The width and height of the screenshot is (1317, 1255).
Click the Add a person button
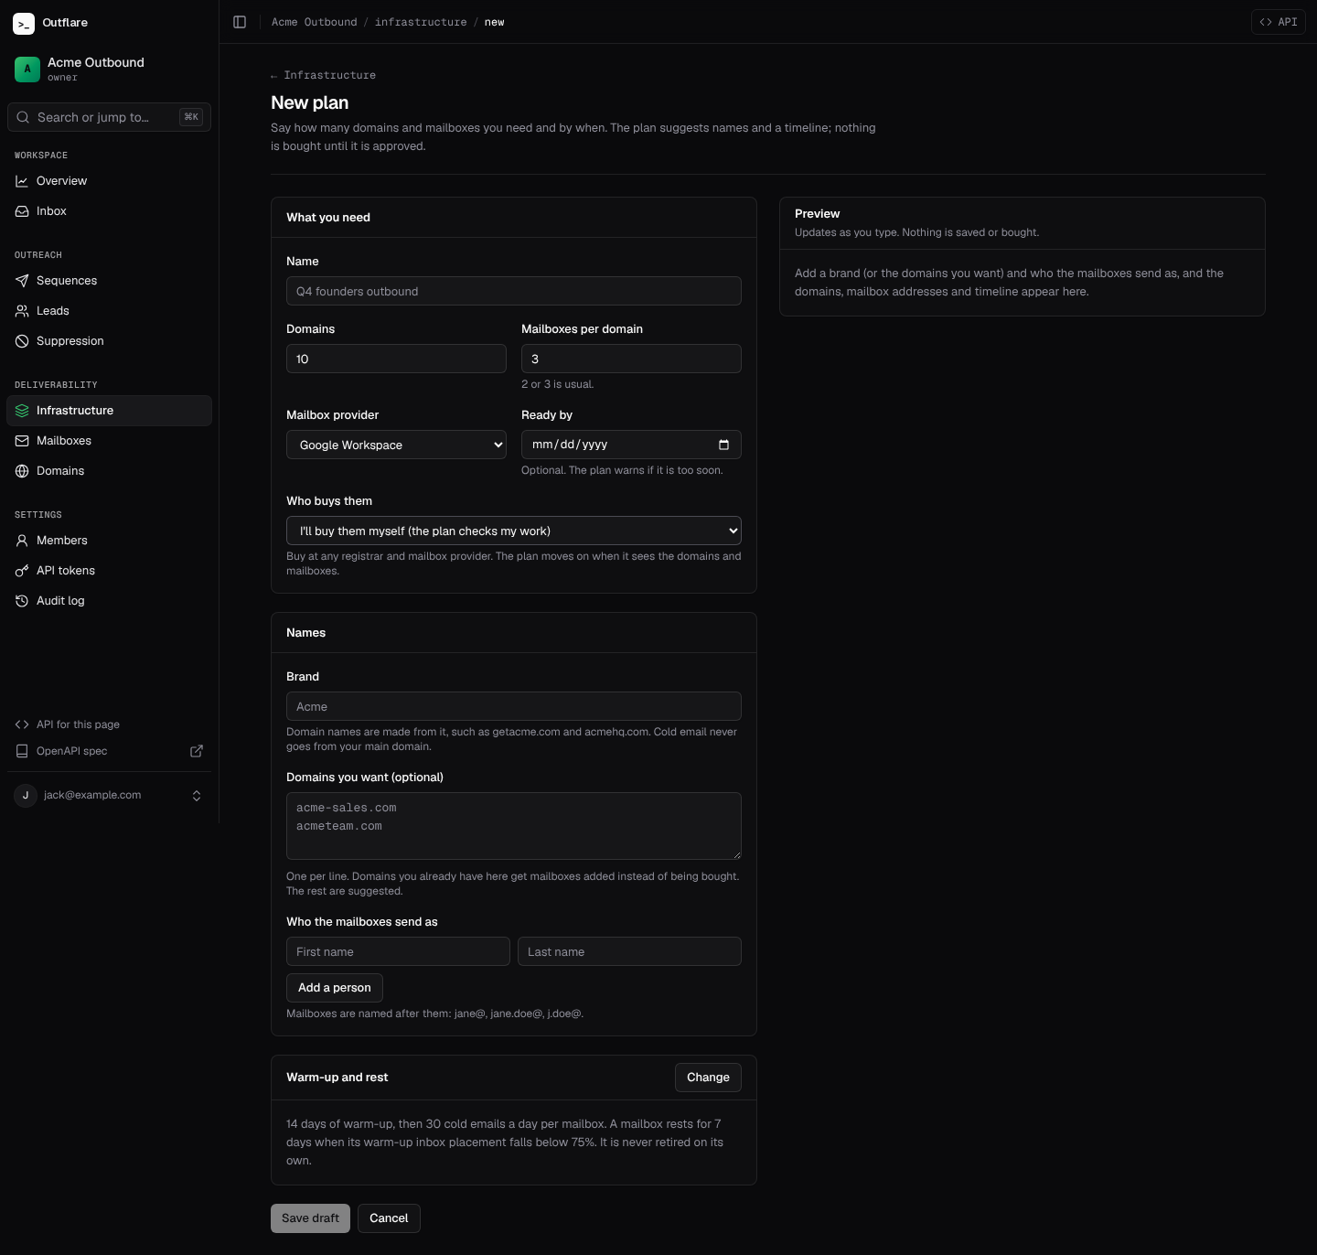point(335,988)
